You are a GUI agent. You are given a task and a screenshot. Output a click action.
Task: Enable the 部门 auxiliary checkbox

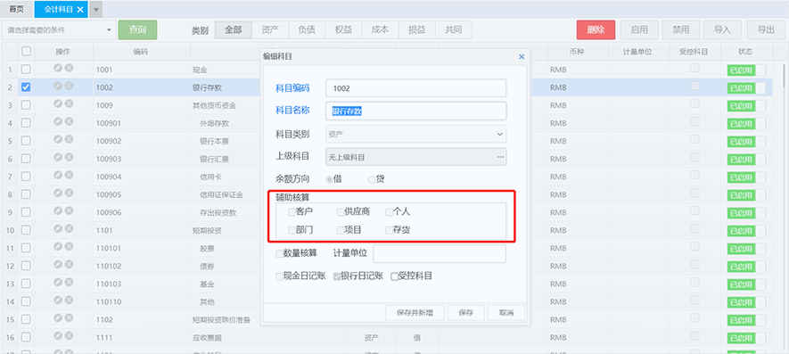point(292,230)
